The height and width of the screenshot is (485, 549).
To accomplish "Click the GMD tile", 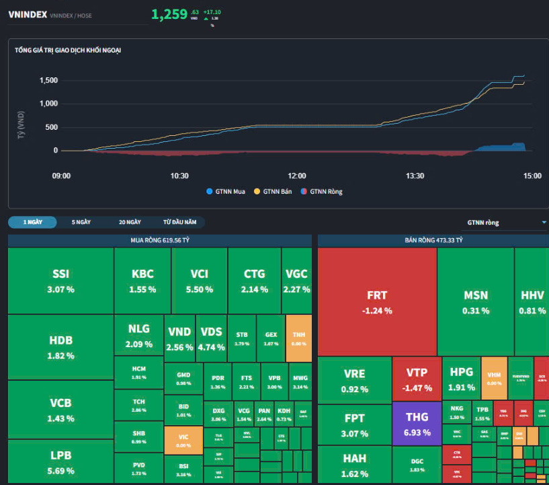I will pos(183,379).
